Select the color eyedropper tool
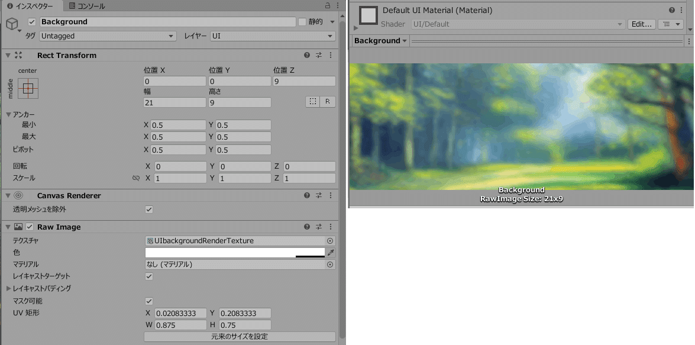695x345 pixels. 331,253
